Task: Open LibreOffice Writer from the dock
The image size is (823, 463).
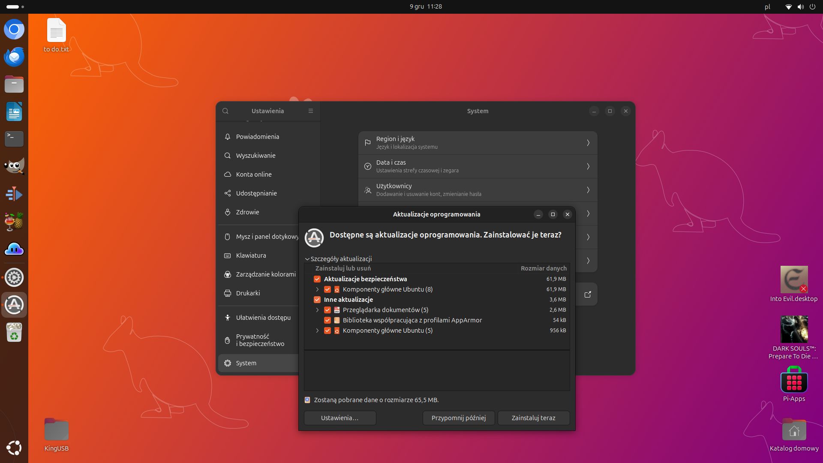Action: pos(14,111)
